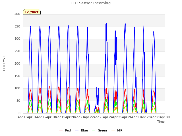Click the 300 y-axis tick label

[17, 39]
